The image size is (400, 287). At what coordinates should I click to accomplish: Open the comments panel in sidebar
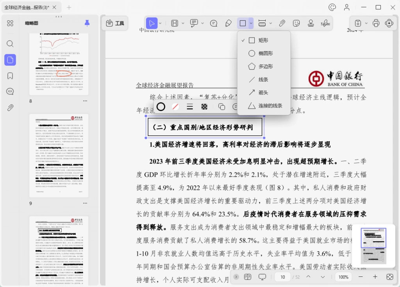tap(10, 91)
